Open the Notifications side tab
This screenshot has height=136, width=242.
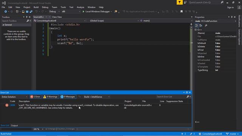239,21
